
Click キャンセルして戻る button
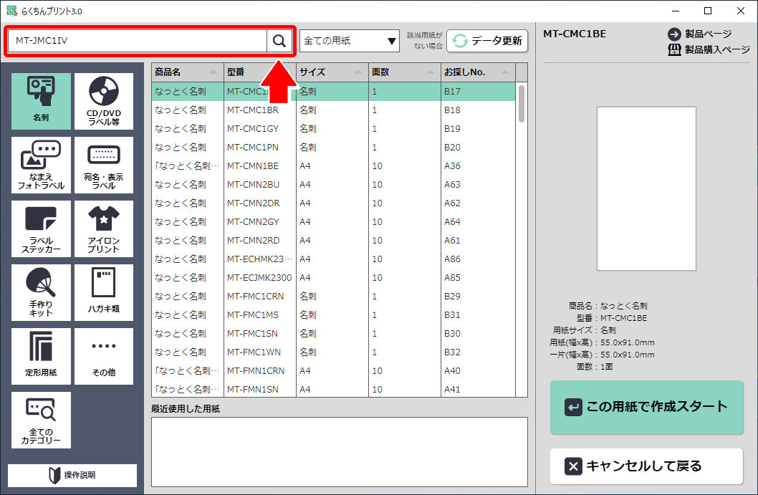(x=646, y=466)
